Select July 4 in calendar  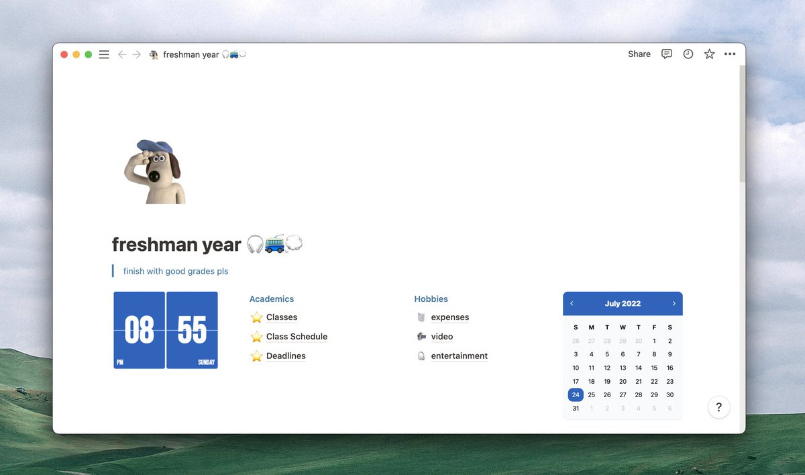pyautogui.click(x=591, y=354)
